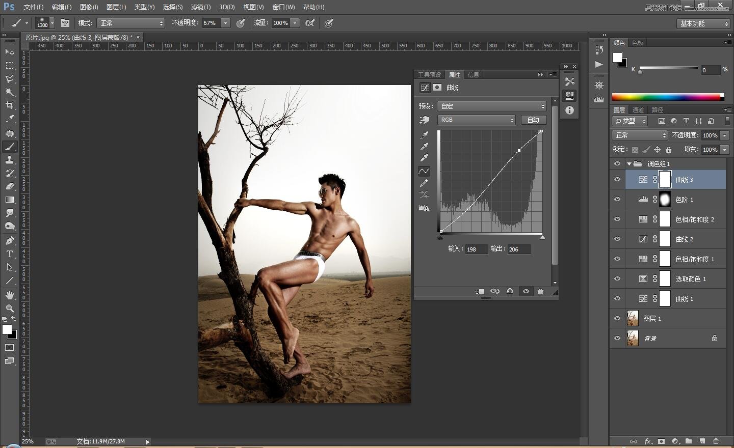Click the 自动 auto button in Curves
The width and height of the screenshot is (734, 448).
pyautogui.click(x=533, y=120)
